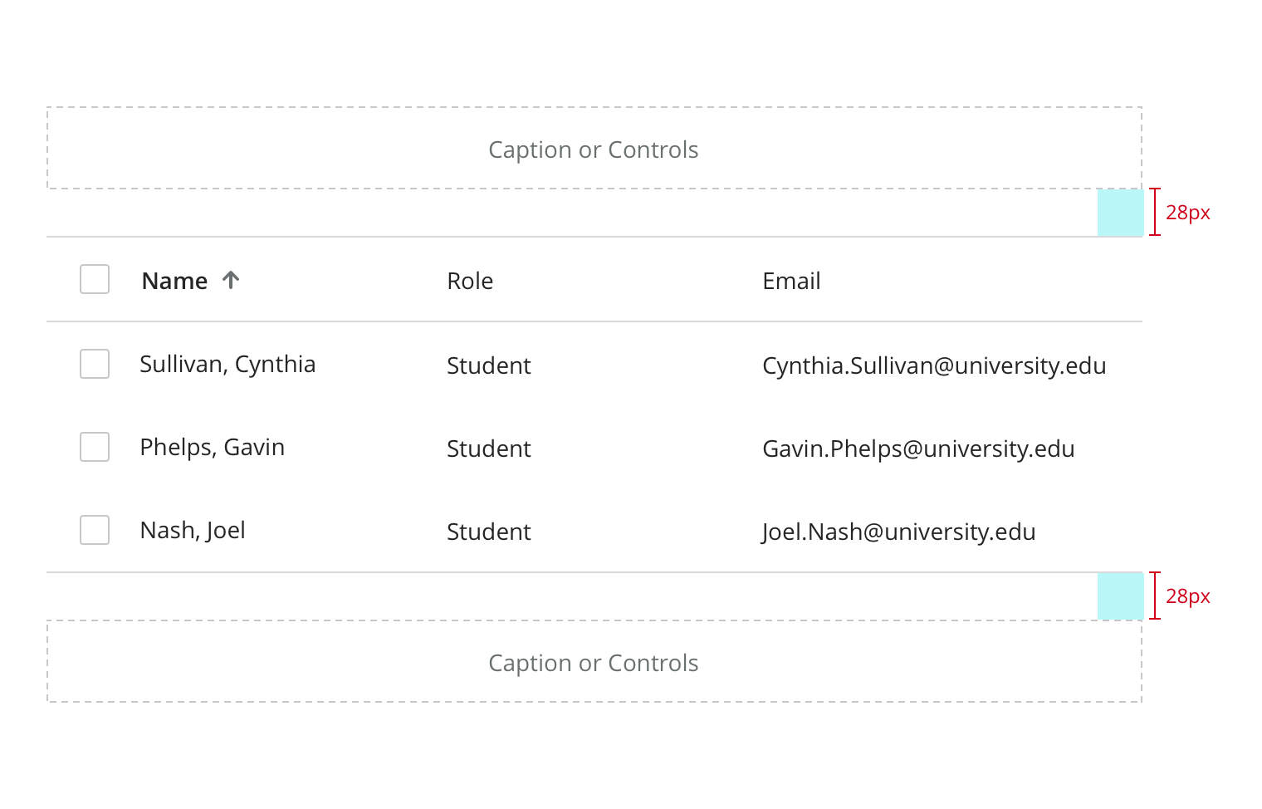Viewport: 1262px width, 809px height.
Task: Tick the Nash, Joel row checkbox
Action: pos(95,530)
